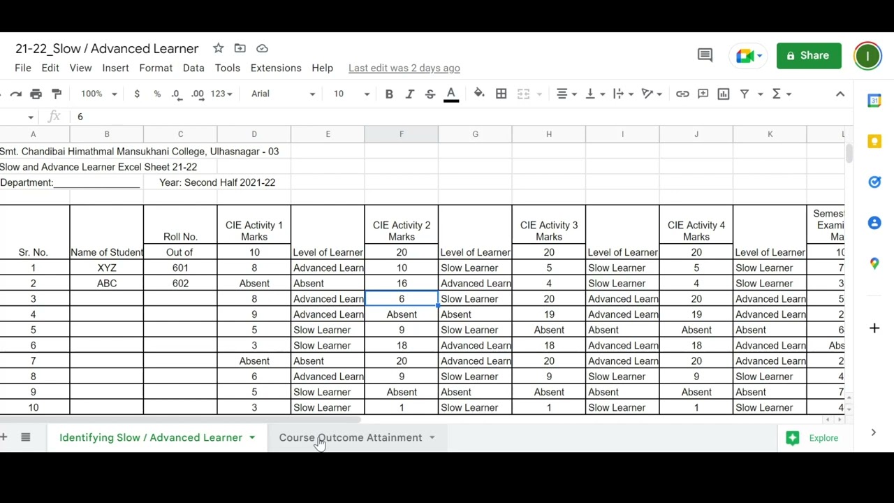Open the Help menu
This screenshot has width=894, height=503.
[x=322, y=68]
